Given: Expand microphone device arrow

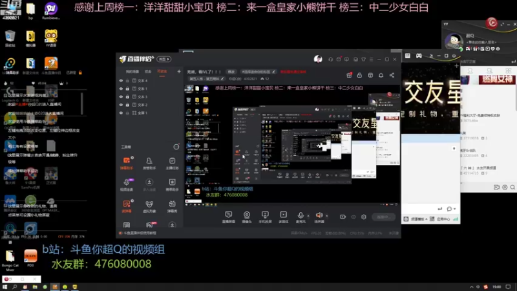Looking at the screenshot, I should [x=308, y=216].
